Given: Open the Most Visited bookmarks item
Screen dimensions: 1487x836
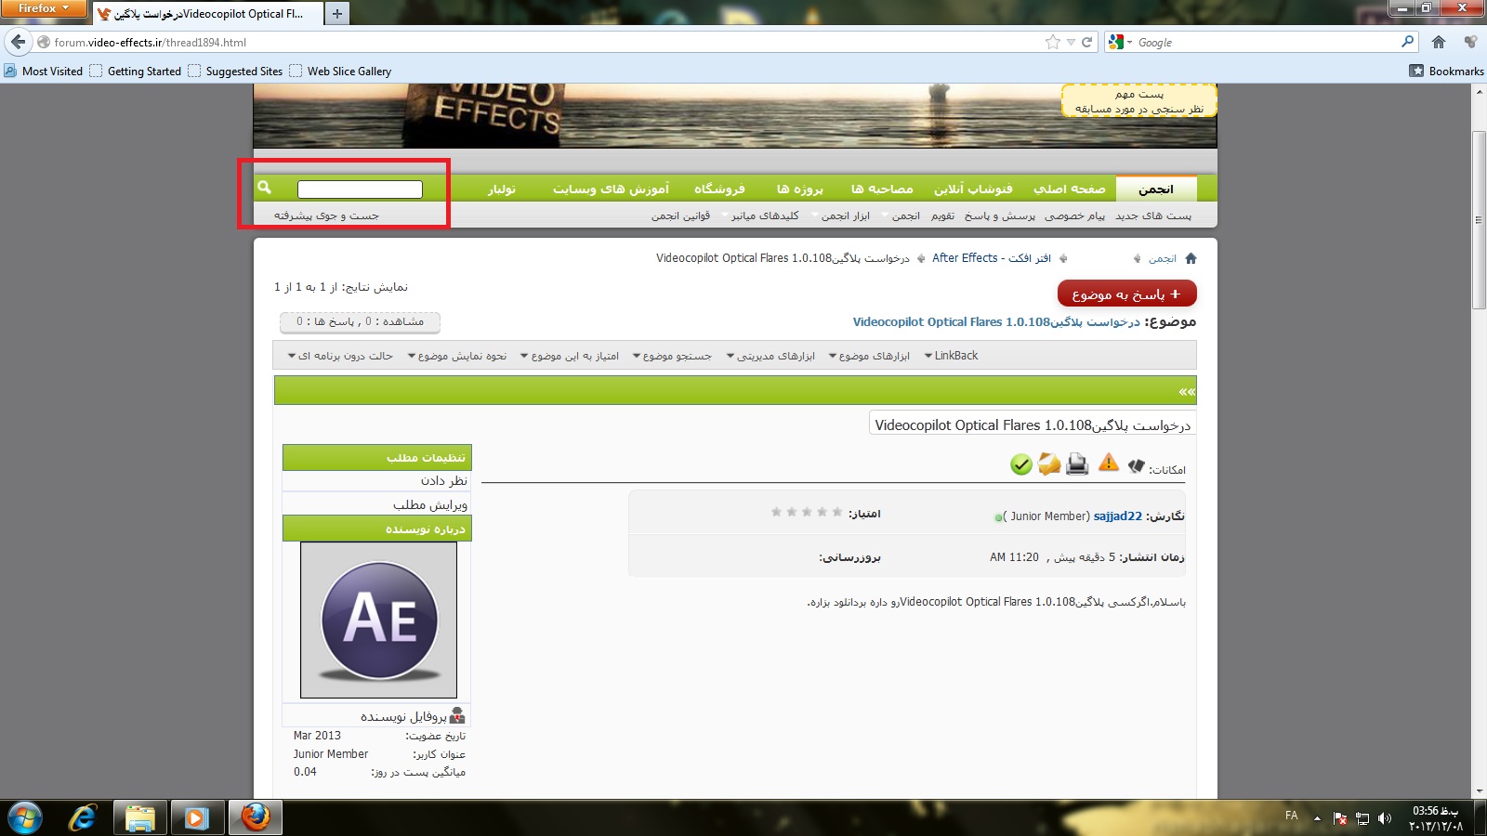Looking at the screenshot, I should point(44,71).
